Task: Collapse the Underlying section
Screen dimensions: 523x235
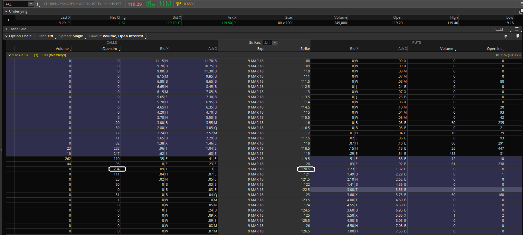Action: click(6, 11)
